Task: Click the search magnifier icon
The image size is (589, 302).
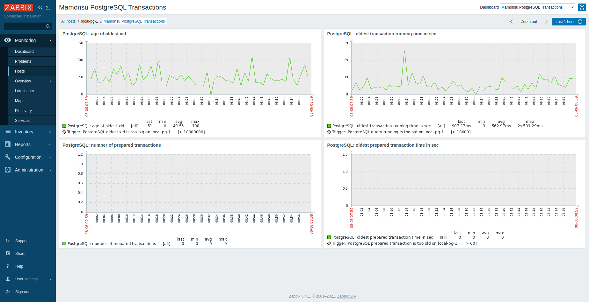Action: click(x=48, y=26)
